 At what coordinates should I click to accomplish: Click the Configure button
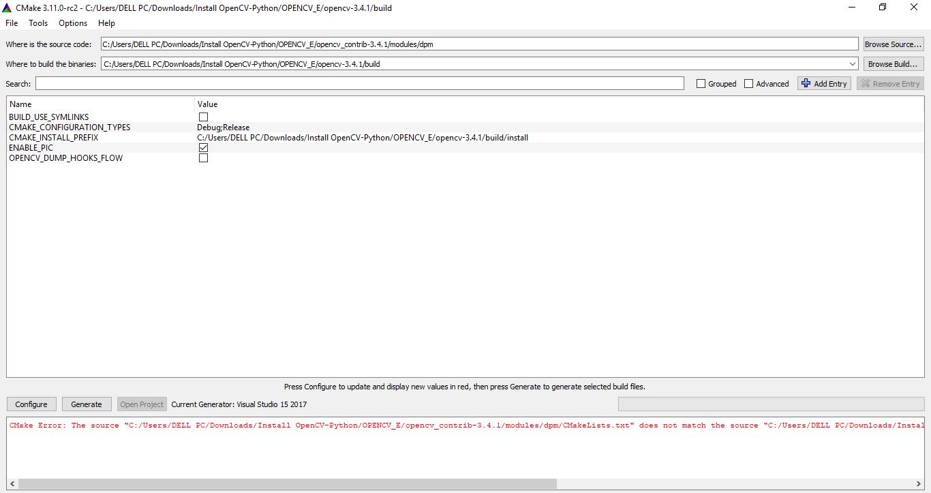click(31, 404)
